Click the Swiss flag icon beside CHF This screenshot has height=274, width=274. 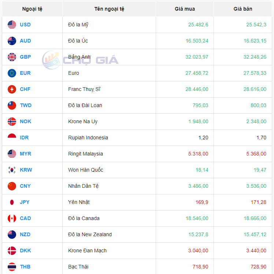12,89
